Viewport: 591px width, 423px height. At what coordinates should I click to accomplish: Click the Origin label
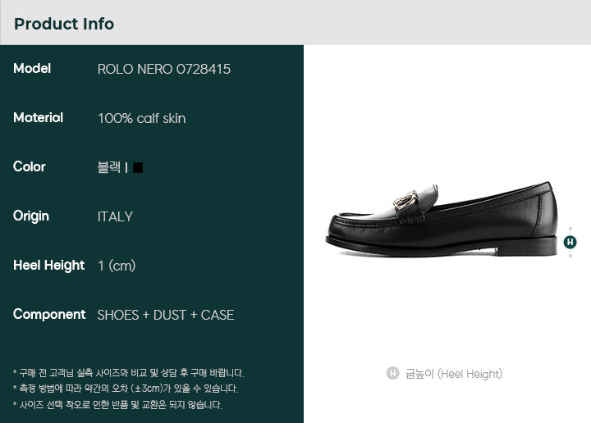[x=31, y=216]
